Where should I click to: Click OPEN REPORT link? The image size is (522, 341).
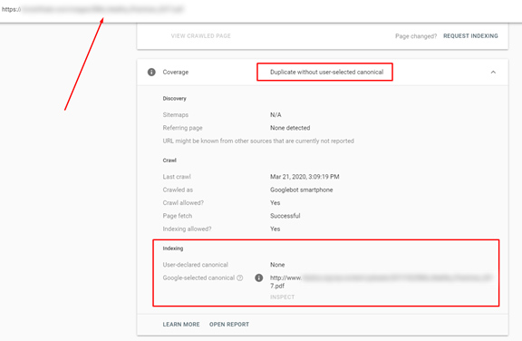pyautogui.click(x=229, y=324)
